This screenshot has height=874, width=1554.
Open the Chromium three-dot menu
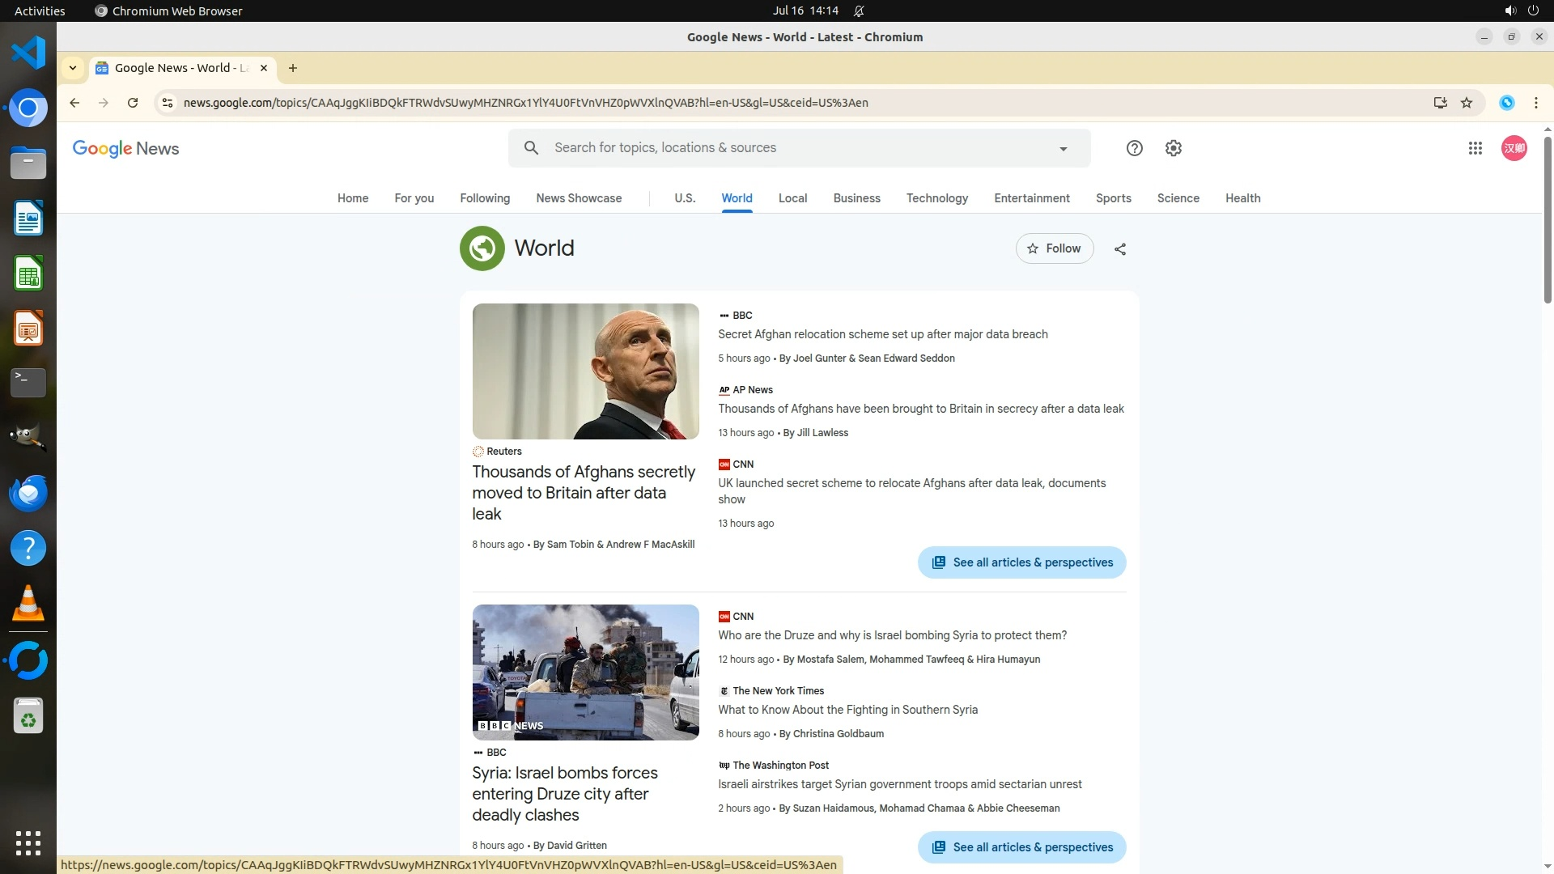[1535, 103]
